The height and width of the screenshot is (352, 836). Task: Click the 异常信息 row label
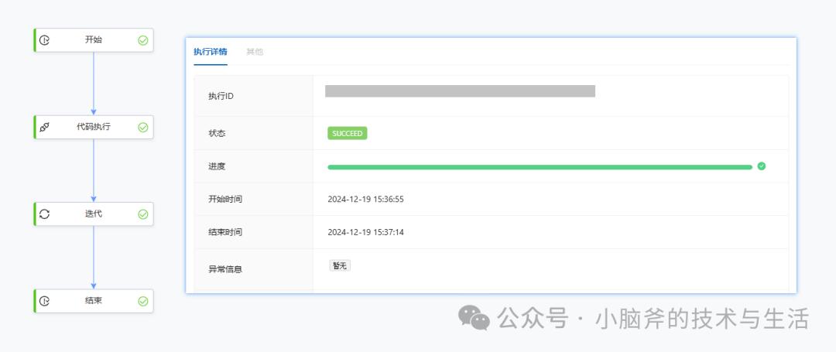(x=225, y=269)
